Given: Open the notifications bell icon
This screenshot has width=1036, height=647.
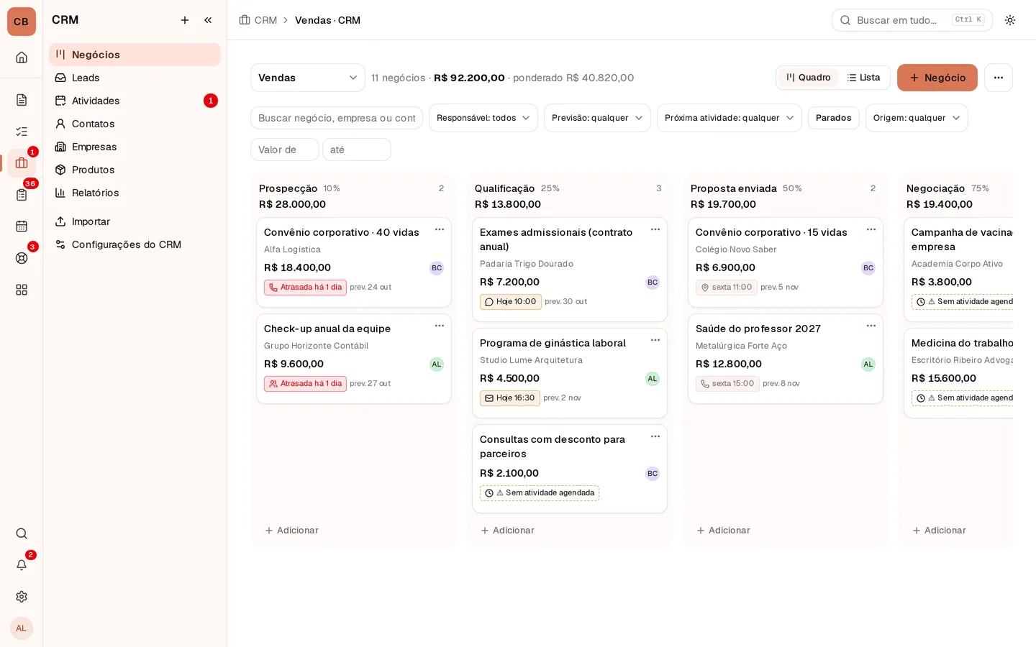Looking at the screenshot, I should (22, 565).
